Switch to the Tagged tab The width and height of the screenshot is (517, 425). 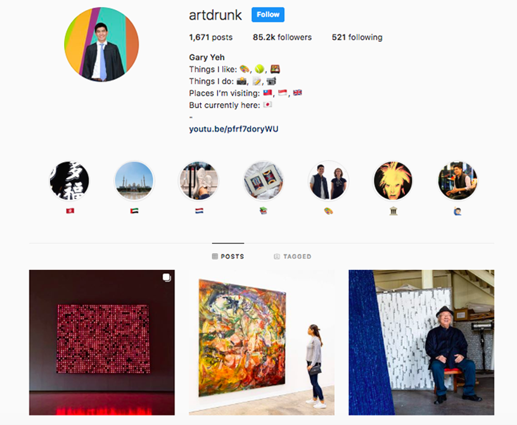click(293, 256)
